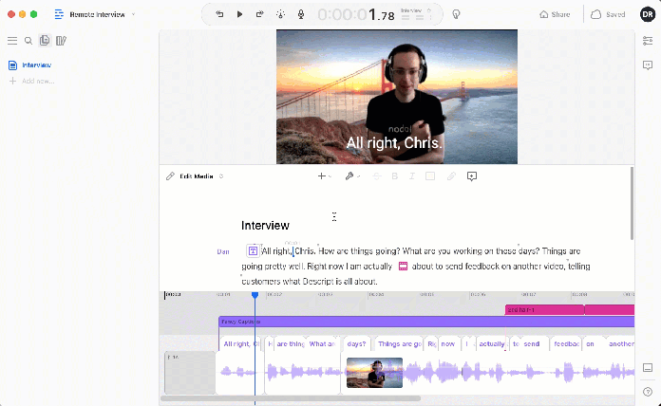
Task: Apply strikethrough formatting
Action: (377, 176)
